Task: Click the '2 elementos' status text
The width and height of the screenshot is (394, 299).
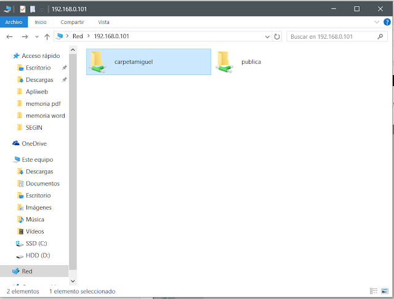Action: 23,291
